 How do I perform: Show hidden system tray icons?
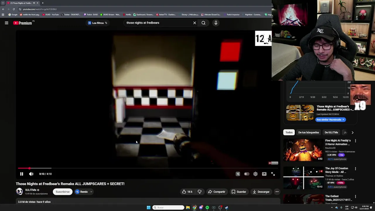tap(332, 207)
